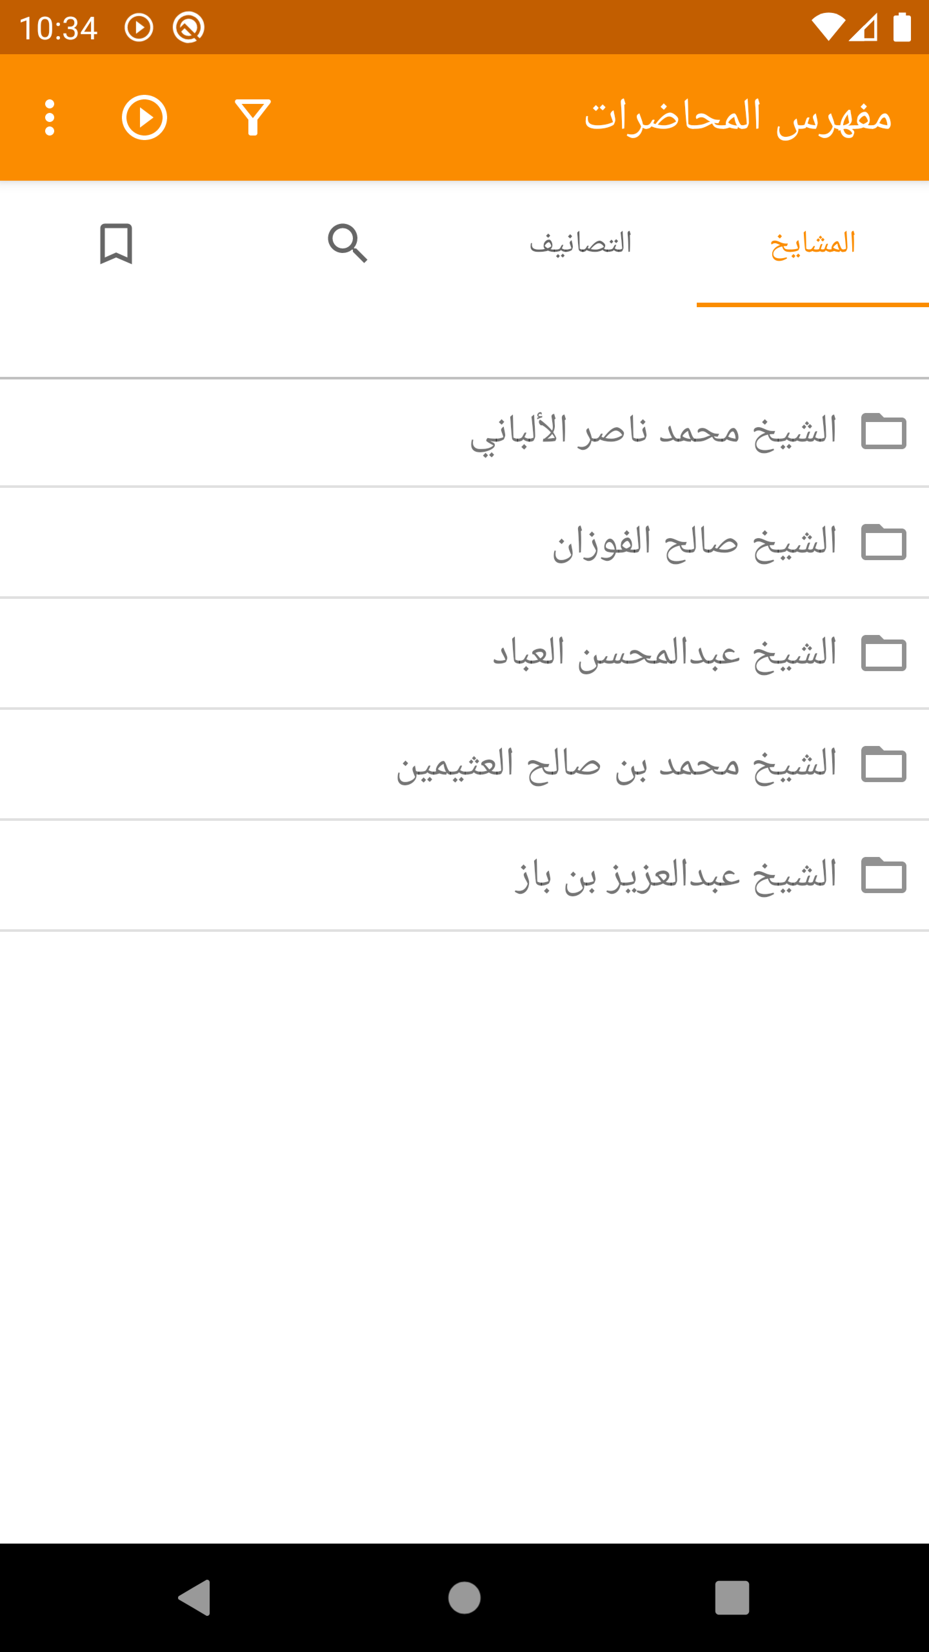Open الشيخ عبدالمحسن العباد lectures
Viewport: 929px width, 1652px height.
(x=664, y=653)
